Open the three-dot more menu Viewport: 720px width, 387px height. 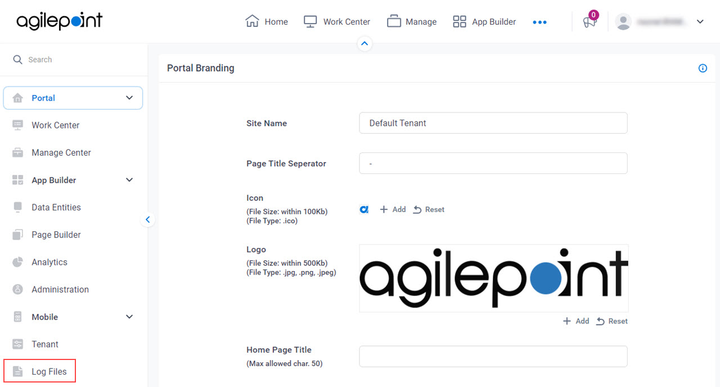539,22
